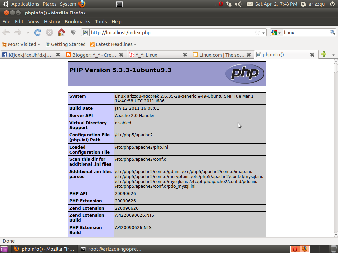Open the Getting Started bookmark
This screenshot has width=338, height=253.
pyautogui.click(x=66, y=44)
